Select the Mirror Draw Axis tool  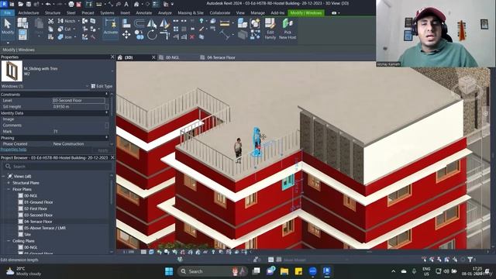pos(164,23)
